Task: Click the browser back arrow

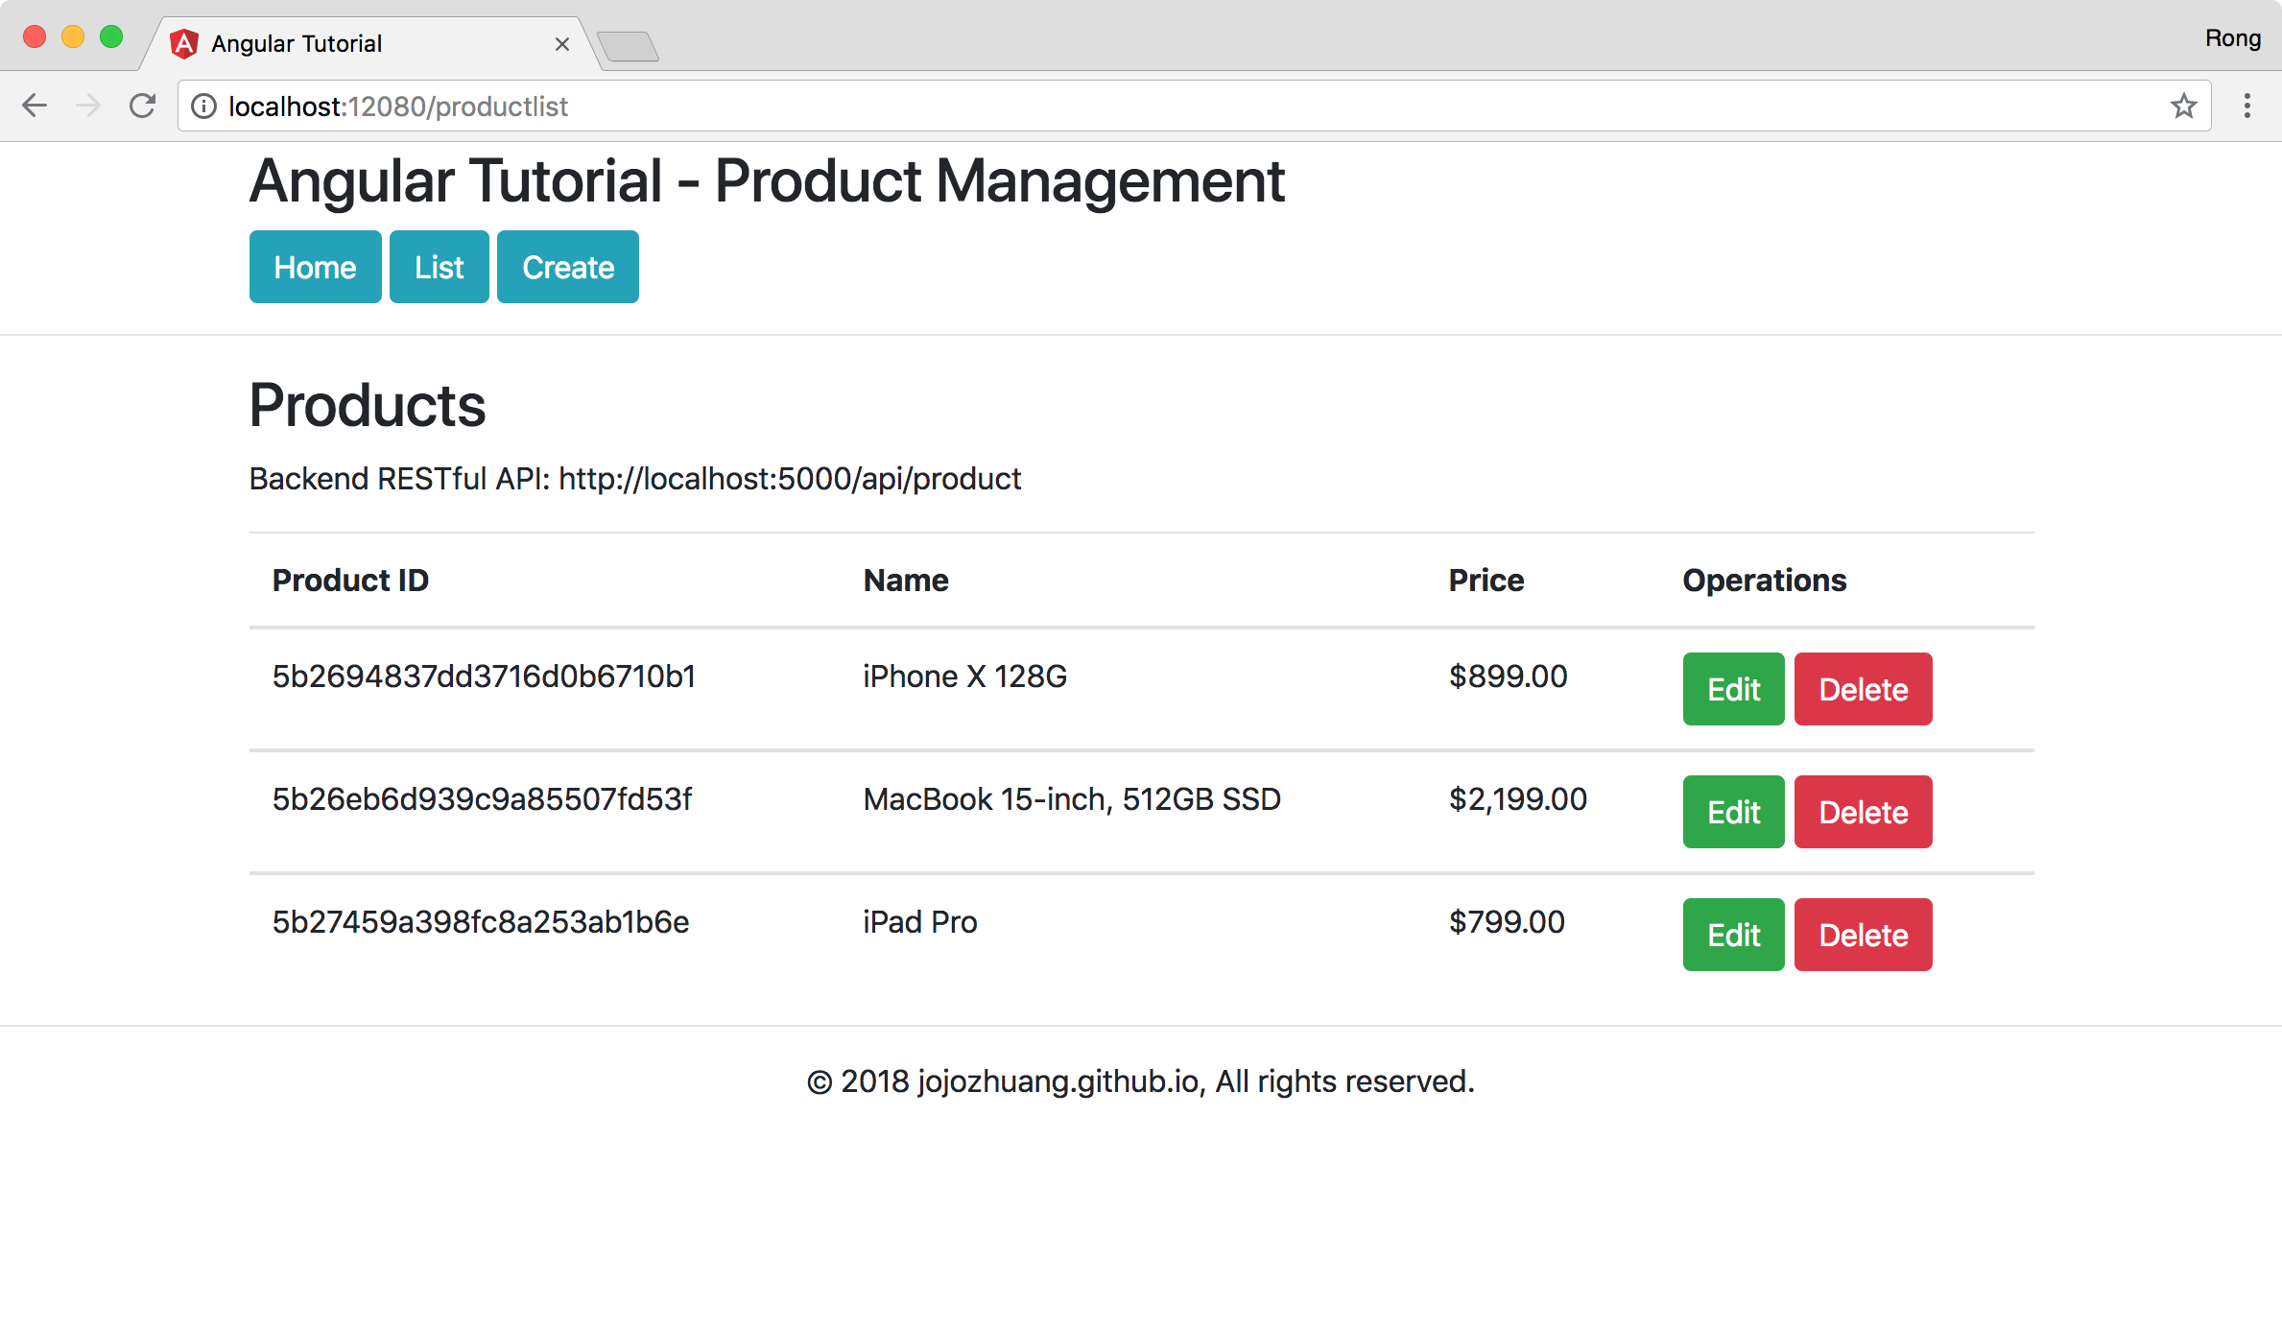Action: coord(35,106)
